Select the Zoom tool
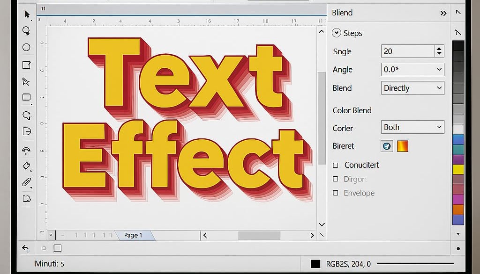Viewport: 480px width, 274px height. pyautogui.click(x=27, y=31)
